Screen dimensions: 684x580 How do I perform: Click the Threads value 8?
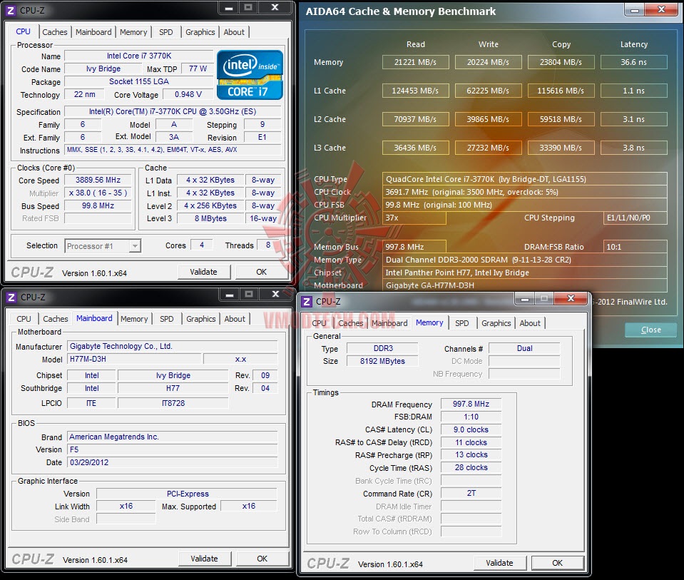[268, 245]
